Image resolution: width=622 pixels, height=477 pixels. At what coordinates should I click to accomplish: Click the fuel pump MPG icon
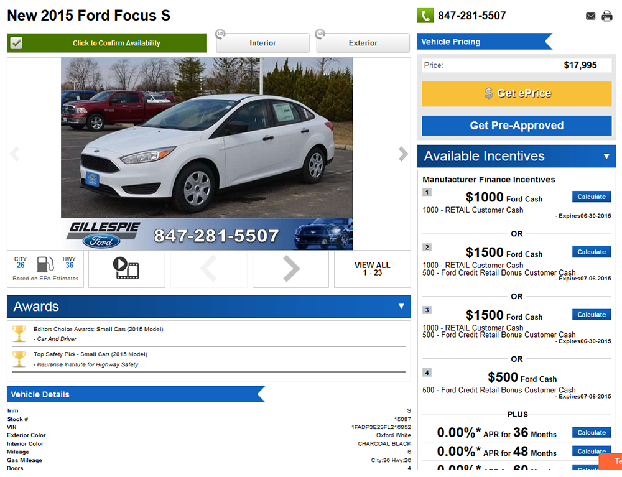[x=45, y=264]
